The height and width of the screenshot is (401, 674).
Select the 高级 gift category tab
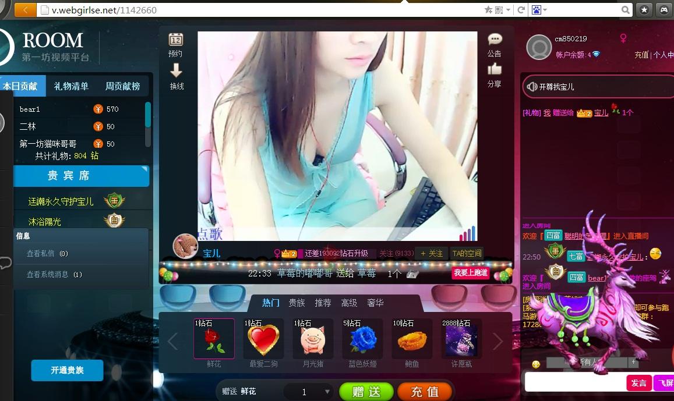[x=349, y=303]
